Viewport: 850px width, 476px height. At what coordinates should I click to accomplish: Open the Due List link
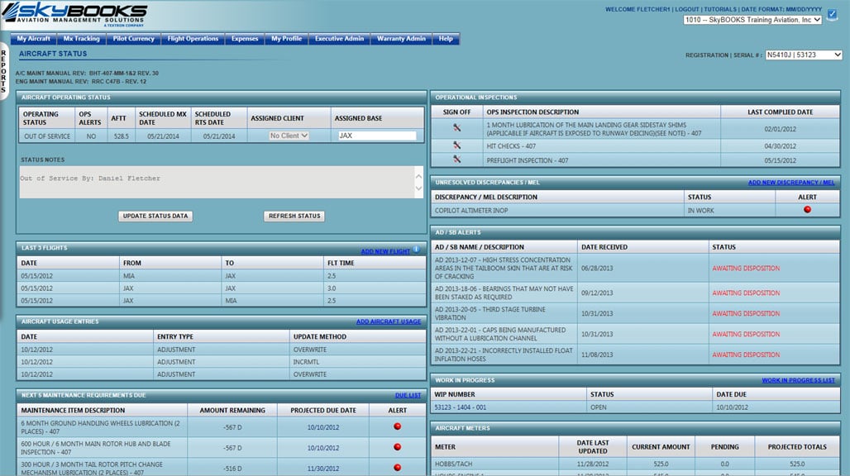click(408, 395)
